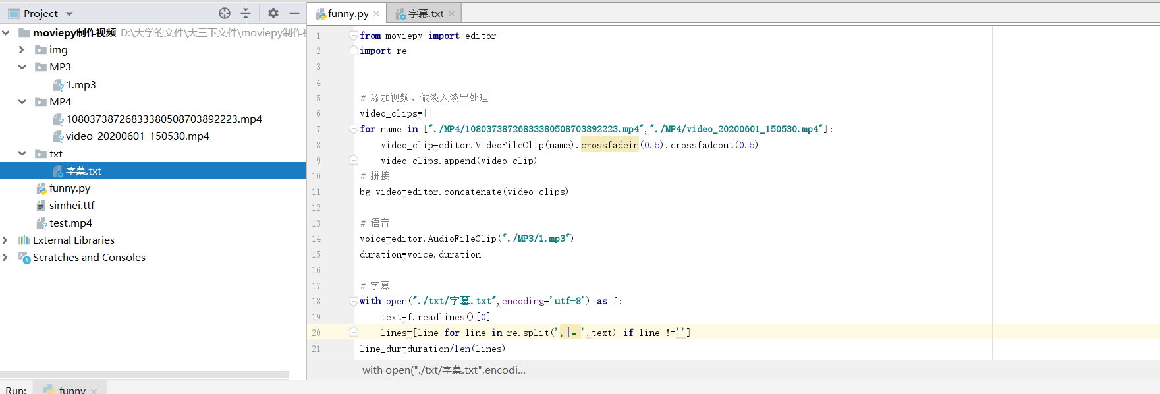Click 'import re' on line 2

coord(383,51)
